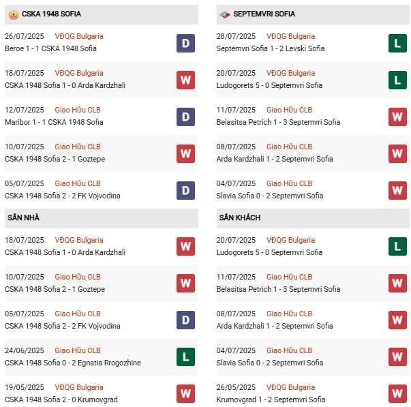Select loss badge for Septemvri vs Levski Sofia

[x=398, y=43]
